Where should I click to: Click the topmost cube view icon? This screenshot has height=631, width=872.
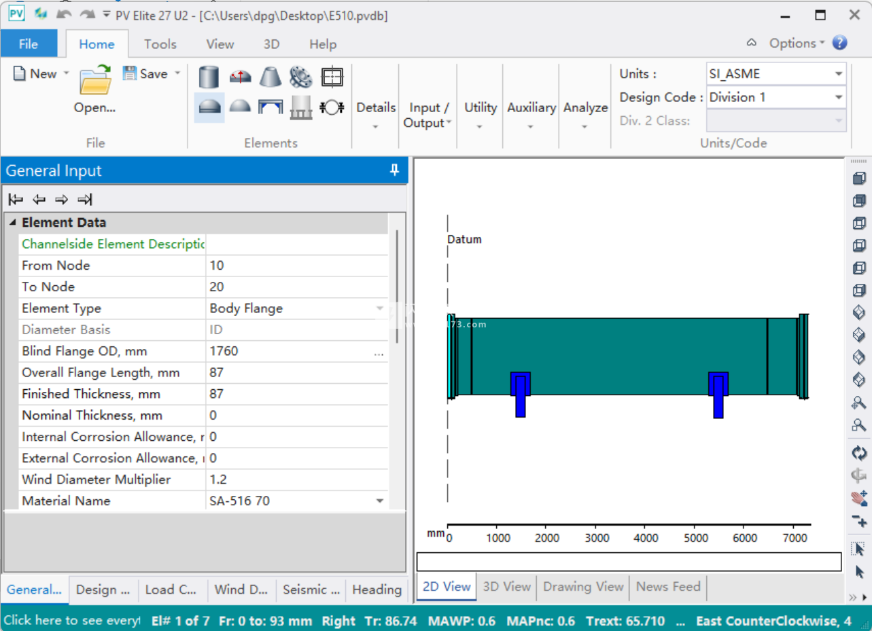(x=859, y=179)
